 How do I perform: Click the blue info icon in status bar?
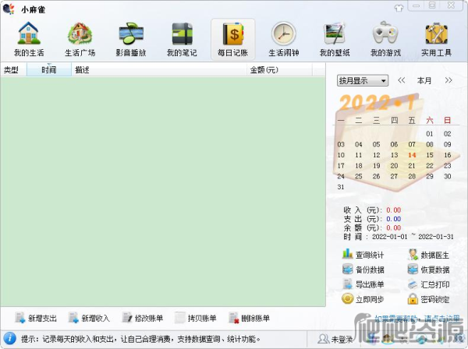click(10, 339)
